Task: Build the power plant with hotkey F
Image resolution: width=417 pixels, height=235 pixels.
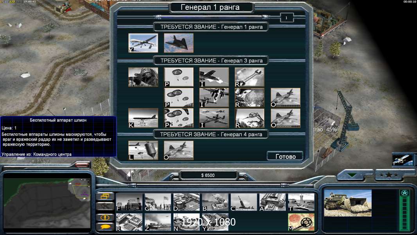Action: pyautogui.click(x=129, y=202)
